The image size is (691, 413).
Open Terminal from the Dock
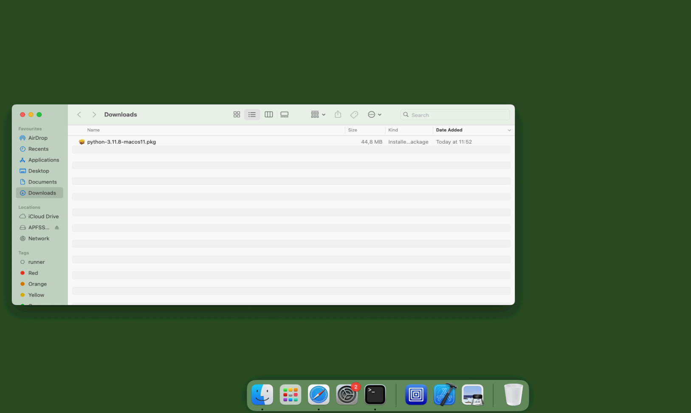tap(375, 395)
